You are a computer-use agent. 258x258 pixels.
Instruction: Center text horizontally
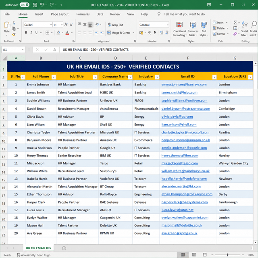click(x=85, y=33)
